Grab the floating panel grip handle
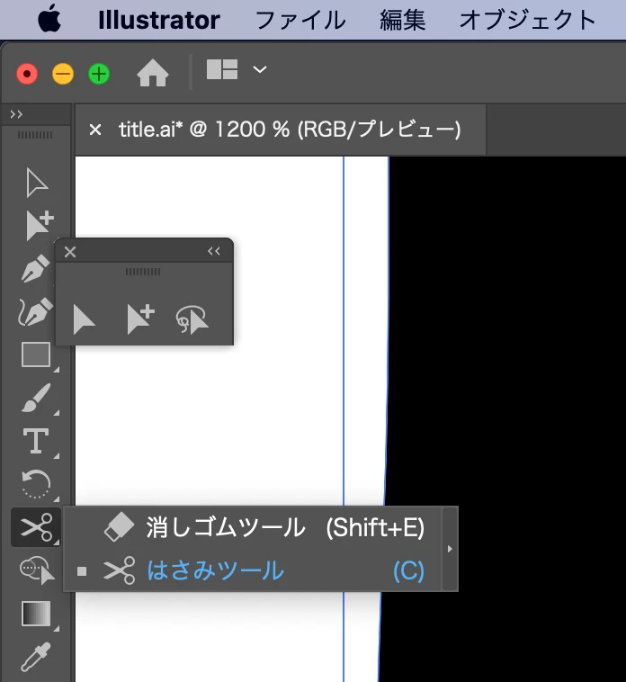 [143, 272]
